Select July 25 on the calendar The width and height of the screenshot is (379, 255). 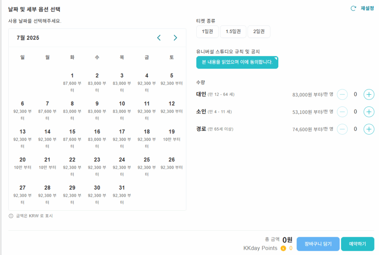[x=147, y=167]
